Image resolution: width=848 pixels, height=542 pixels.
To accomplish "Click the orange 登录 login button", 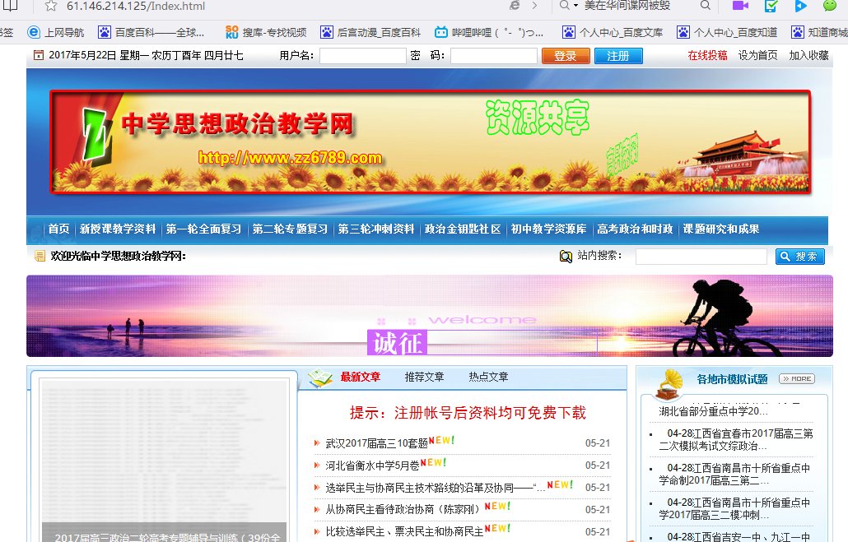I will [566, 55].
